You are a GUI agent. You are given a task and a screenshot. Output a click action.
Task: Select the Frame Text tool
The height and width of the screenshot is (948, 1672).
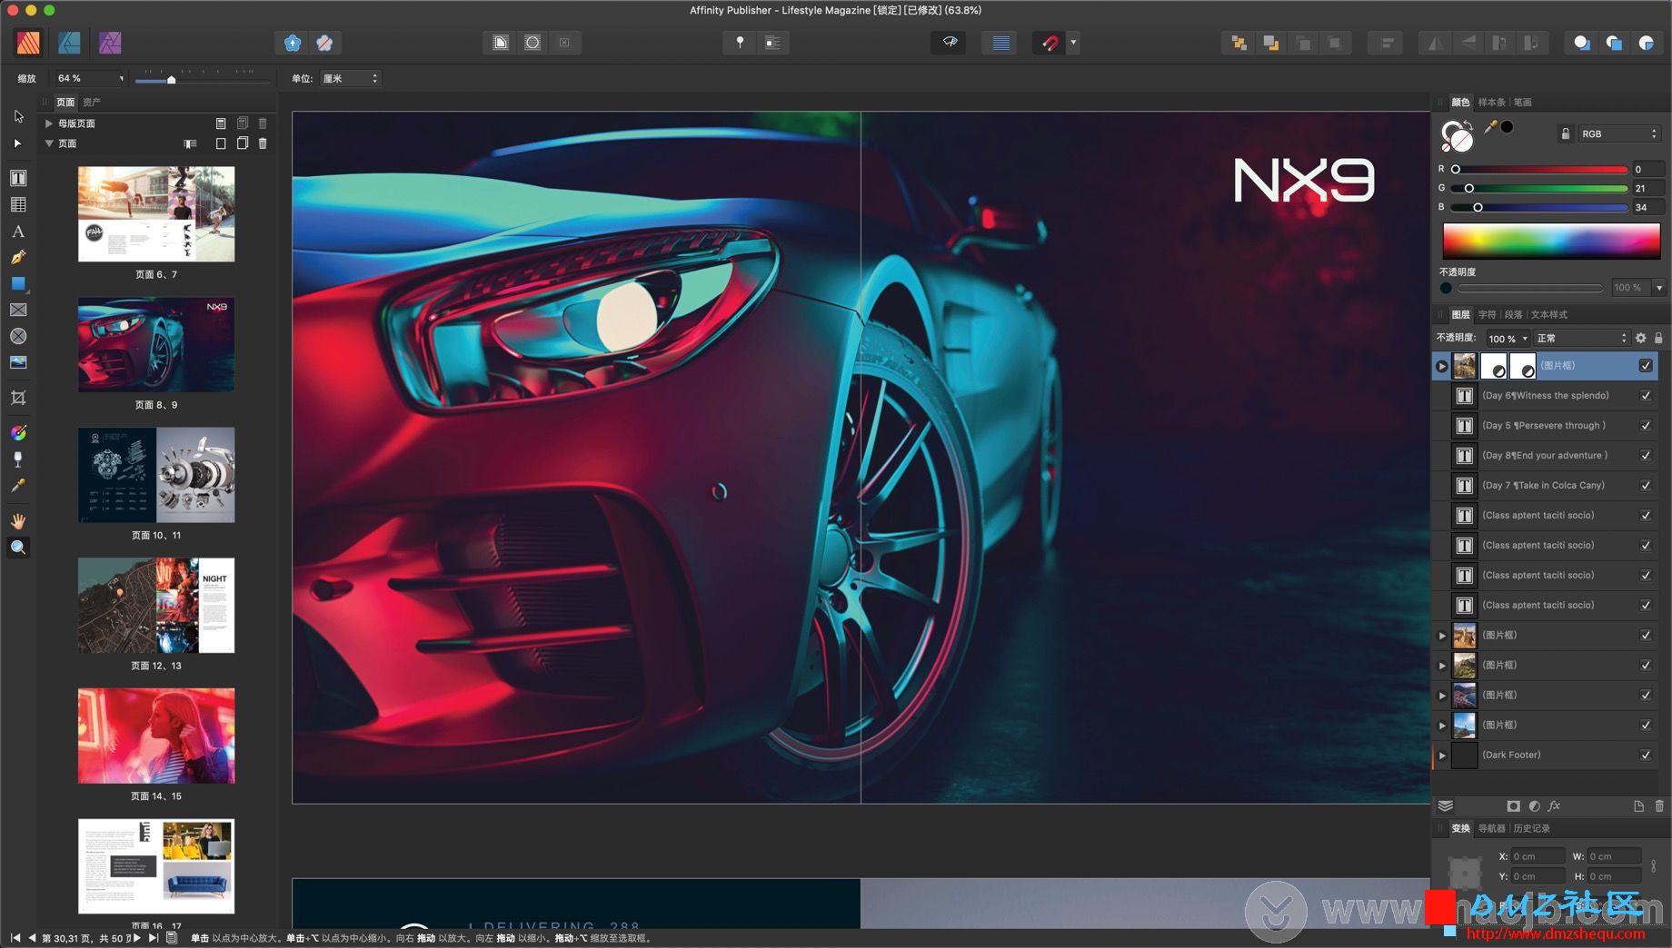tap(18, 178)
